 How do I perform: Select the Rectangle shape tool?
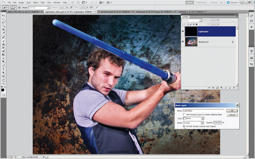pos(3,76)
